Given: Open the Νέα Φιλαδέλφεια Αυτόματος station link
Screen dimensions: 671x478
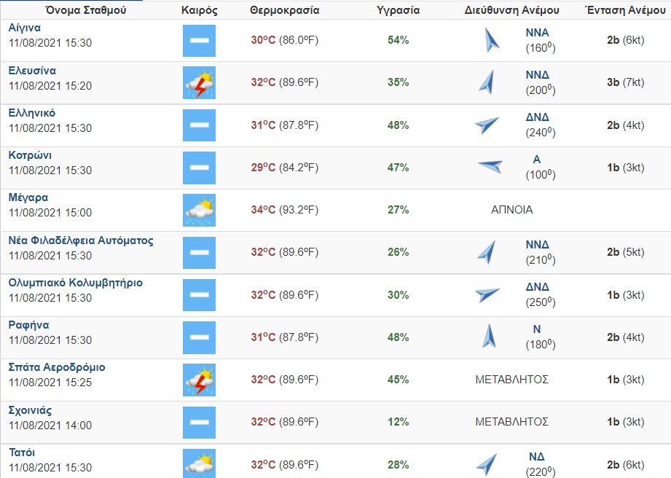Looking at the screenshot, I should (x=81, y=240).
